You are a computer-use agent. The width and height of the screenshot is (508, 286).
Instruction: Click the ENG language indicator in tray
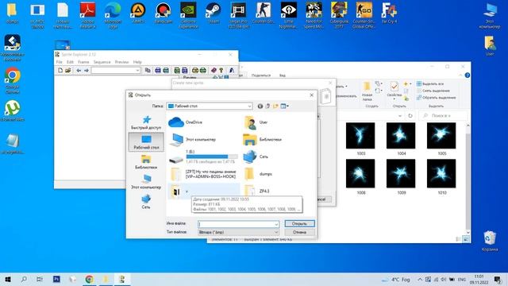tap(462, 279)
